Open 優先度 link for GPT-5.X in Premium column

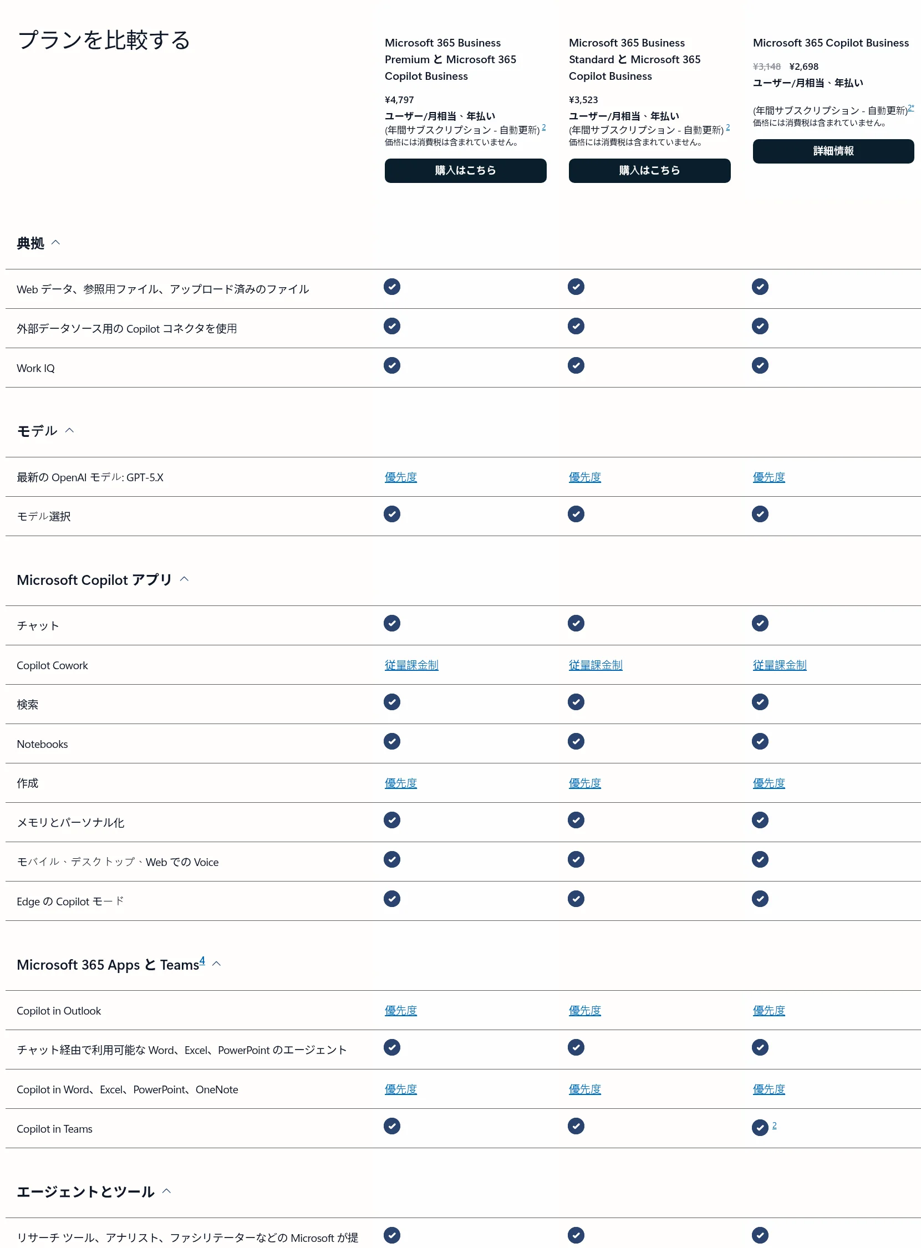tap(401, 477)
